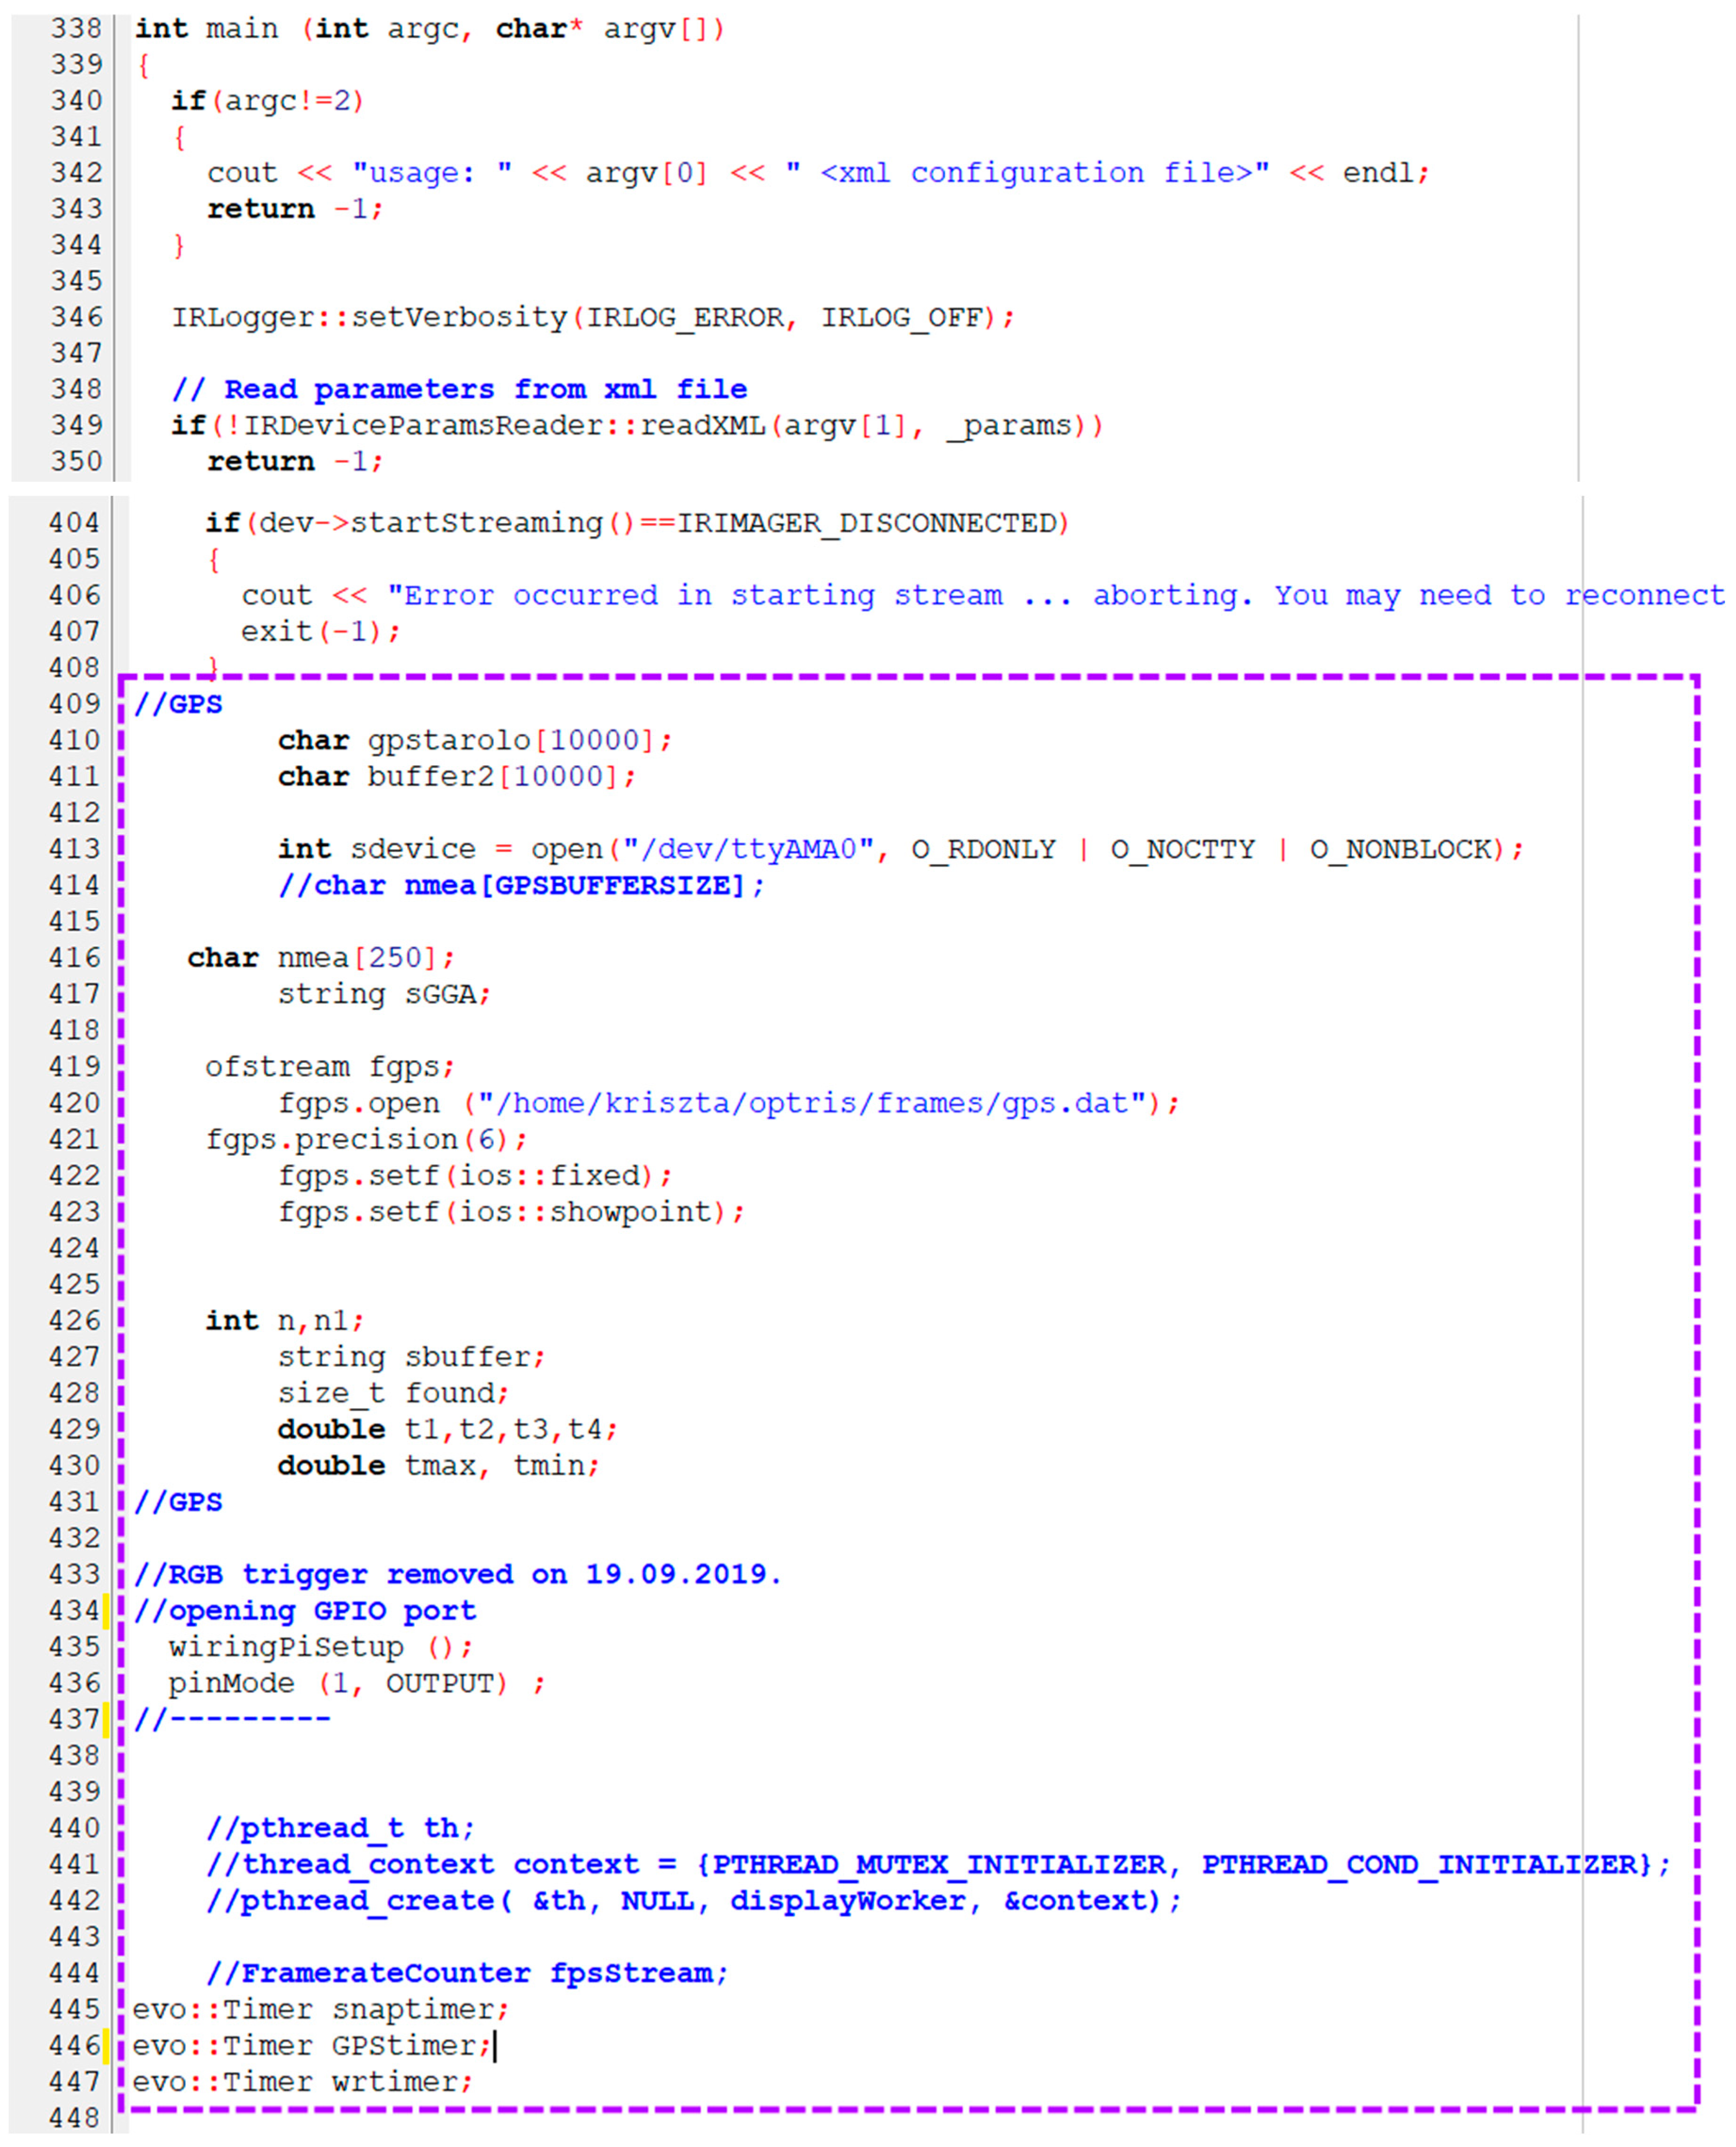Click fgps.setf(ios::showpoint) line
1736x2147 pixels.
[510, 1211]
